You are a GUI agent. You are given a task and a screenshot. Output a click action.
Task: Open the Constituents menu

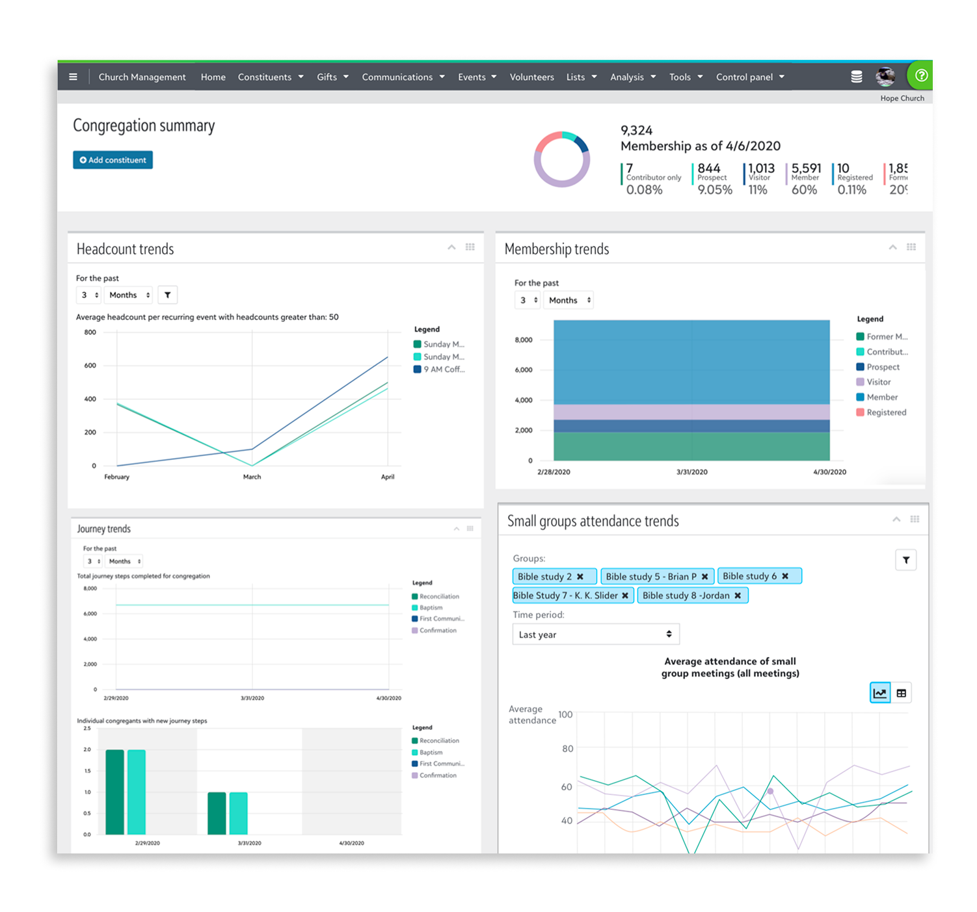pyautogui.click(x=271, y=77)
